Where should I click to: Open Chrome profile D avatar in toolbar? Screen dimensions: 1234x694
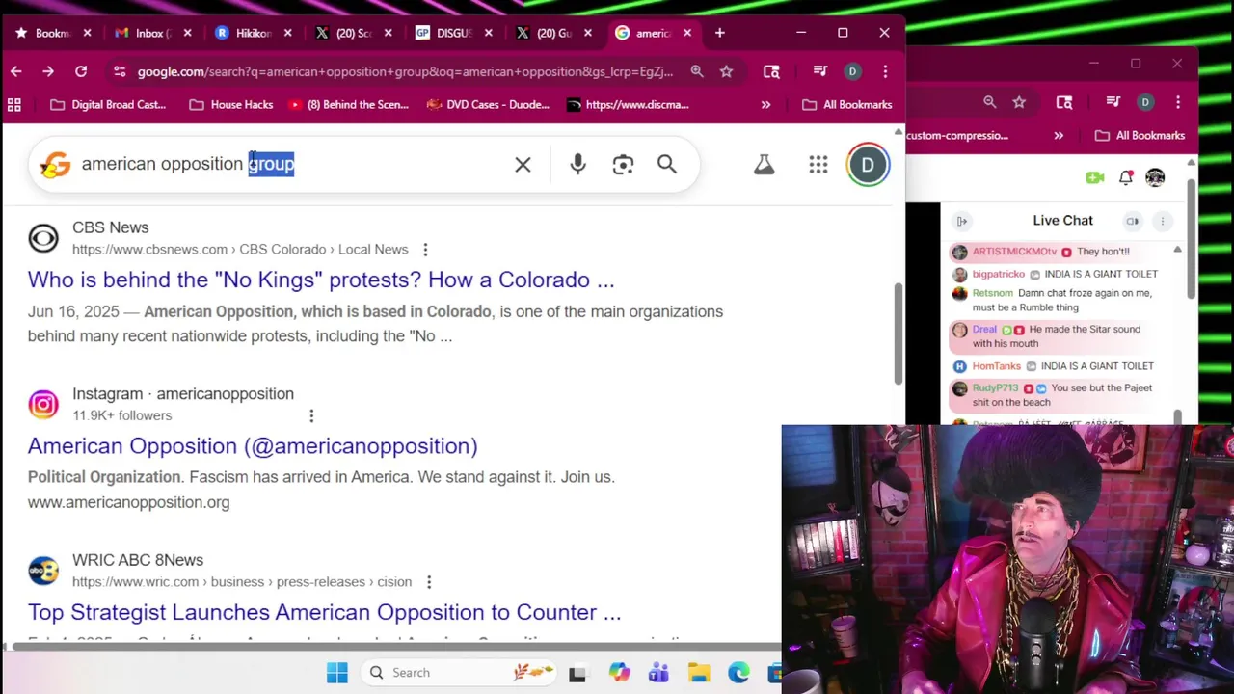pyautogui.click(x=852, y=71)
